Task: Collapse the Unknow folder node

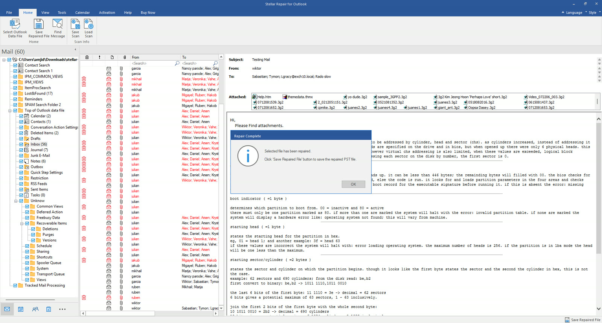Action: tap(16, 201)
